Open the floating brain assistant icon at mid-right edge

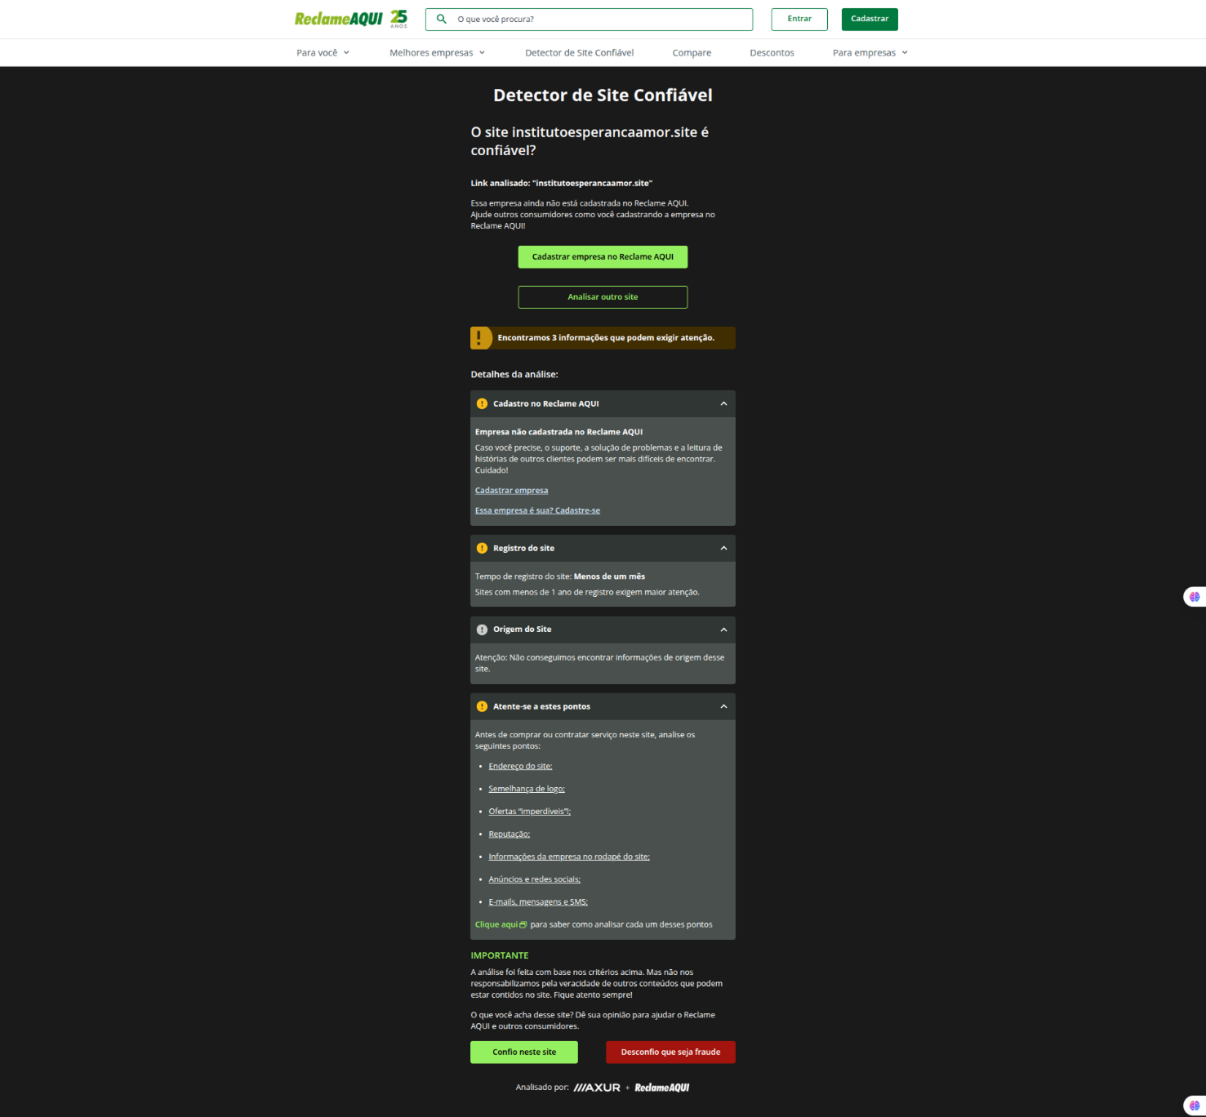coord(1195,597)
